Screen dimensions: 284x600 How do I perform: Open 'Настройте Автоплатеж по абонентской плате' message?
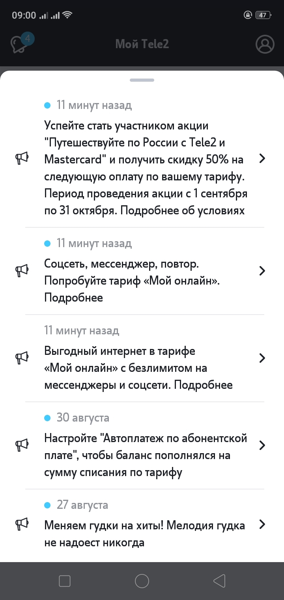(x=145, y=455)
